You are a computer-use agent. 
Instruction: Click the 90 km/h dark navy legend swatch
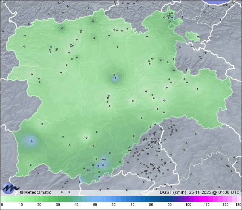pos(169,199)
